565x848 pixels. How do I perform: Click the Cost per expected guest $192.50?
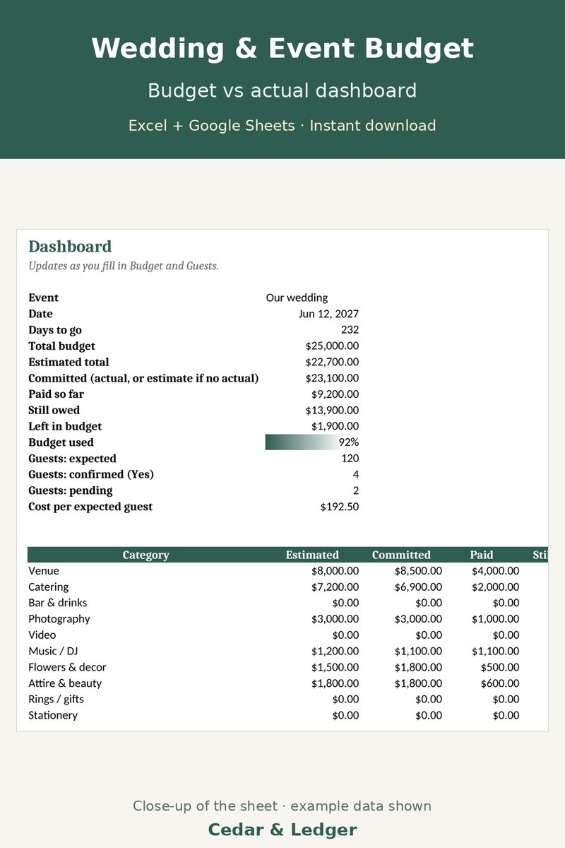coord(339,507)
